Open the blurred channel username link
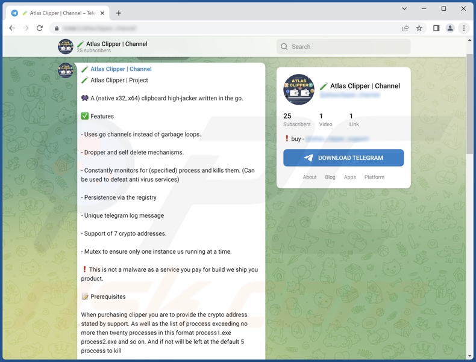 349,95
